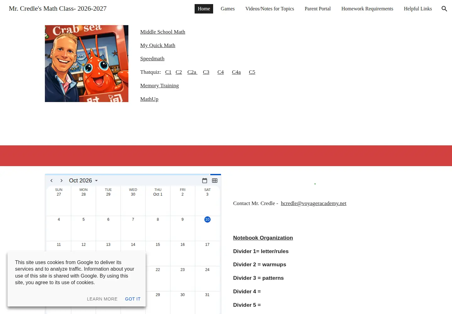Select October 23 in the calendar

183,270
